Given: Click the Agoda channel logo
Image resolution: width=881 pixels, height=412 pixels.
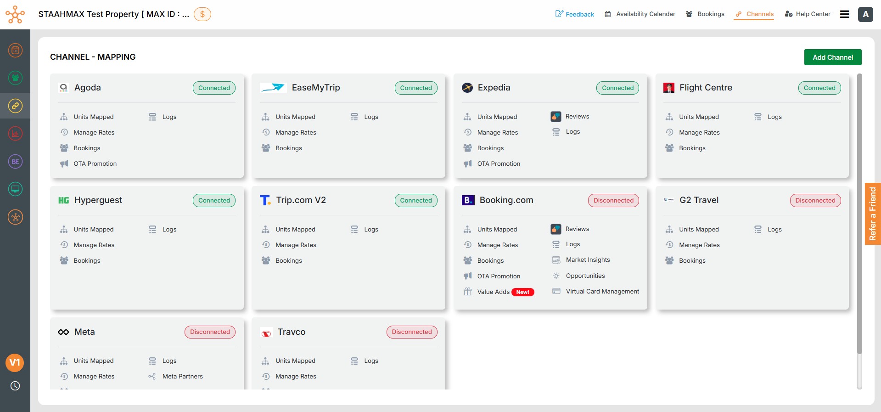Looking at the screenshot, I should (63, 87).
